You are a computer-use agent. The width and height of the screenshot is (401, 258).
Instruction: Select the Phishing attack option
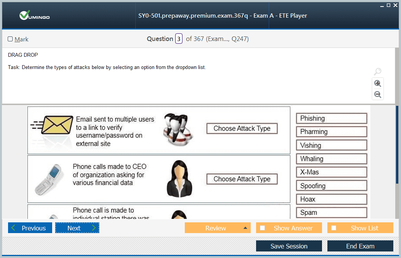click(x=331, y=118)
